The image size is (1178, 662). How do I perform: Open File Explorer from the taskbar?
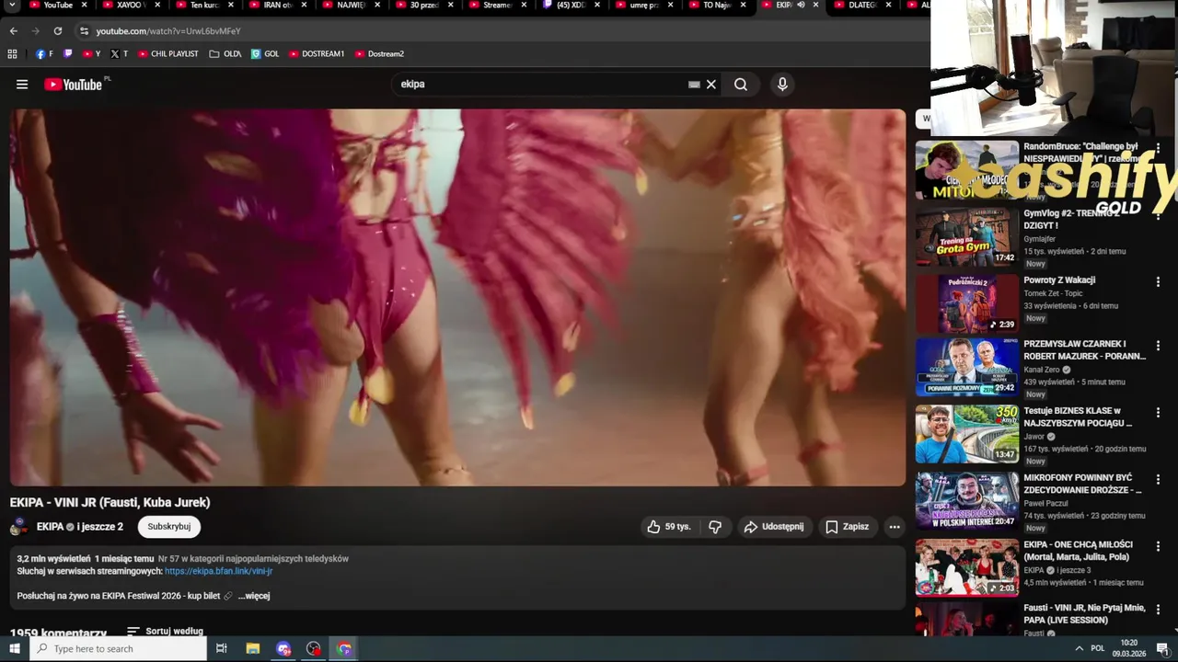(x=253, y=648)
